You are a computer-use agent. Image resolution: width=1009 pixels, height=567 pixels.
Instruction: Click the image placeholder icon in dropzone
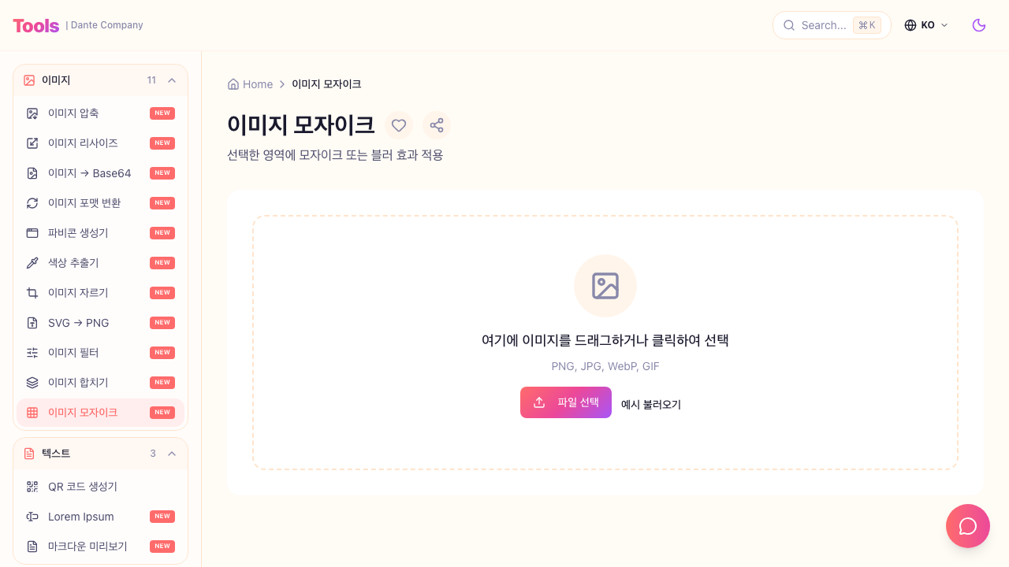[x=605, y=286]
